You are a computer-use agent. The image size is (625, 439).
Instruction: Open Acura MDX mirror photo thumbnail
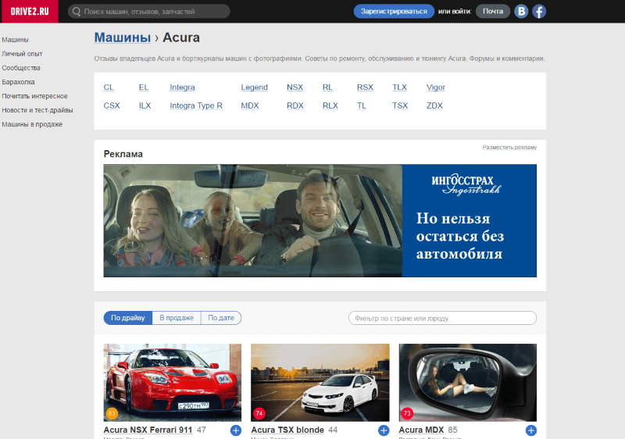coord(467,383)
